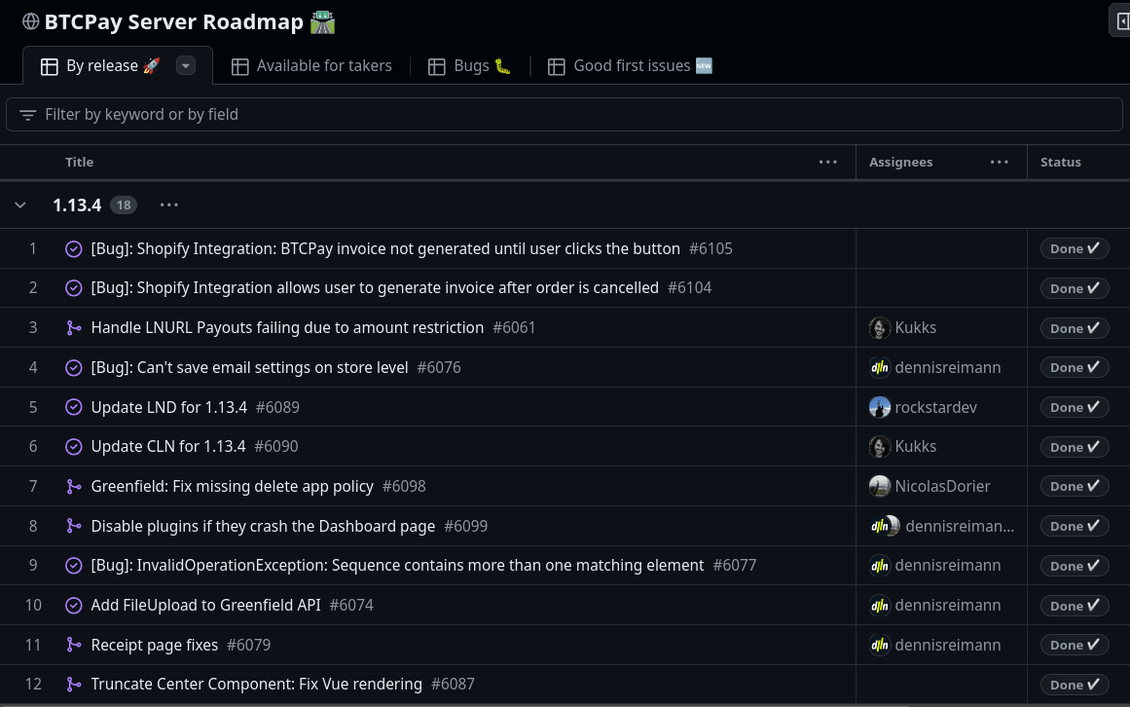Click dennisreimann avatar on Receipt page fixes row
The image size is (1130, 707).
click(x=879, y=645)
